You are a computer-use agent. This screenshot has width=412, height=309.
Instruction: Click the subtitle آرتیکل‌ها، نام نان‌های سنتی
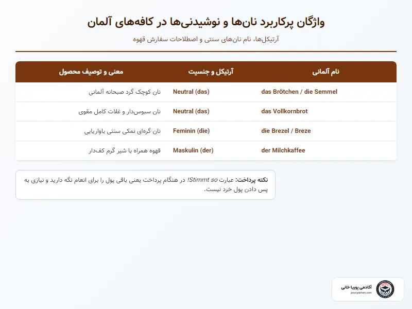[206, 40]
